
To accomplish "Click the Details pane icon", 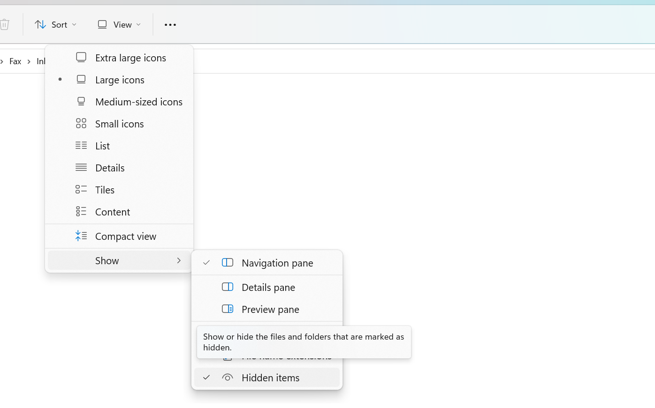I will 228,287.
